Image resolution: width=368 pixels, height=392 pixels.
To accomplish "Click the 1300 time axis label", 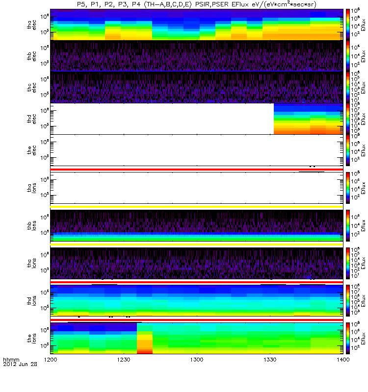I will 197,360.
